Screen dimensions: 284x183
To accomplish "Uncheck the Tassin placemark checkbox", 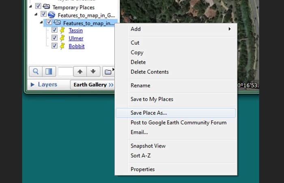I will click(x=54, y=30).
